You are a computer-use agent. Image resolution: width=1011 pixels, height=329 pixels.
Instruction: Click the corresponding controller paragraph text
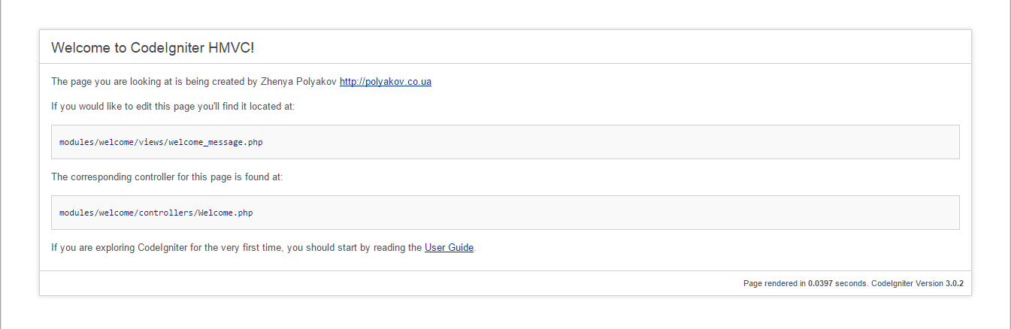click(167, 177)
